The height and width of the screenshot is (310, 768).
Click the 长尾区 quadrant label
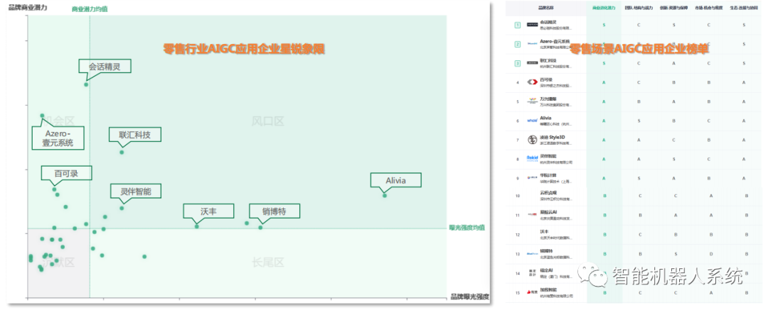268,262
